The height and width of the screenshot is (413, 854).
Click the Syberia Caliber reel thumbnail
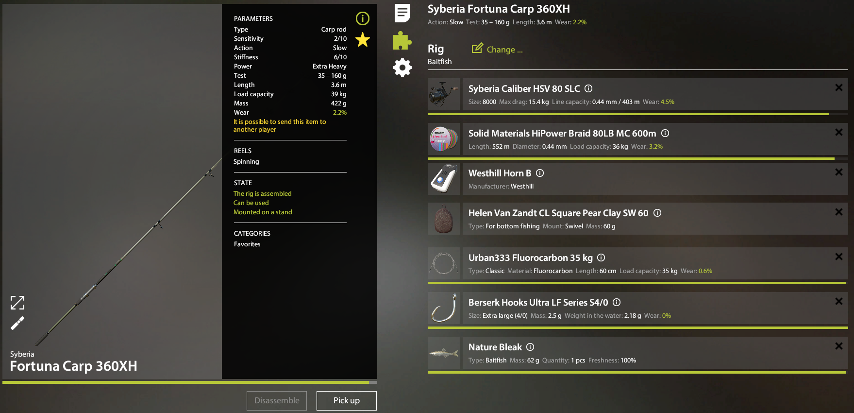pos(444,94)
